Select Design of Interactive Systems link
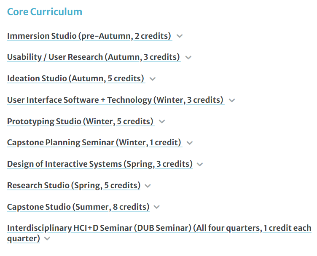The image size is (317, 256). click(x=99, y=164)
